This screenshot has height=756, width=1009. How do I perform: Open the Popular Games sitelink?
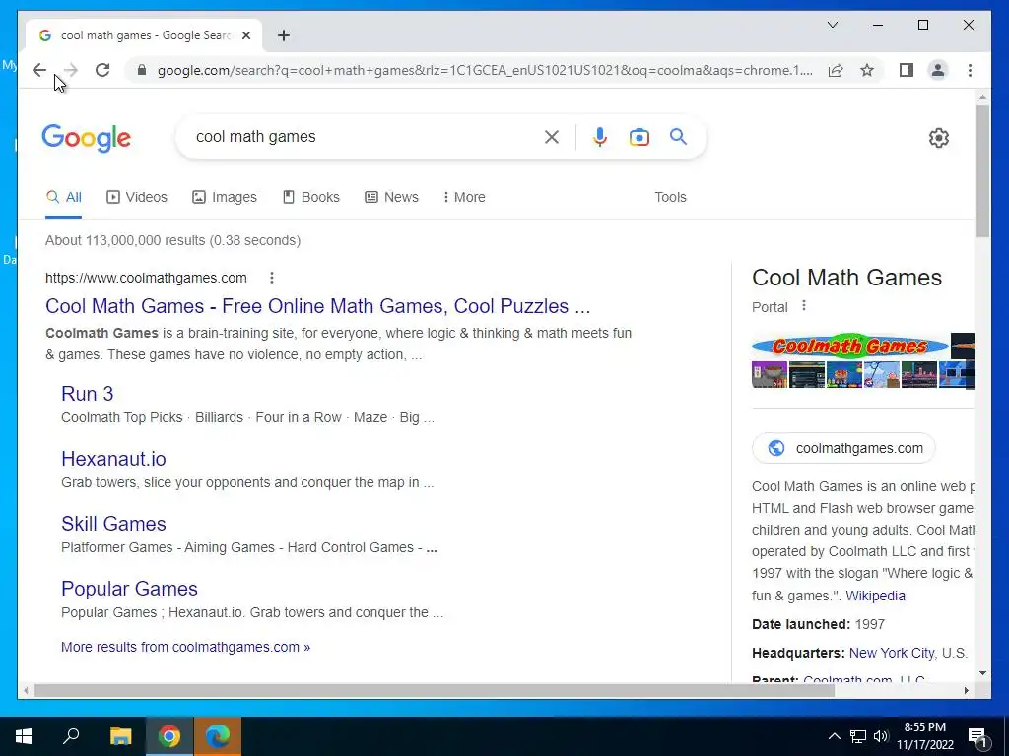point(129,589)
